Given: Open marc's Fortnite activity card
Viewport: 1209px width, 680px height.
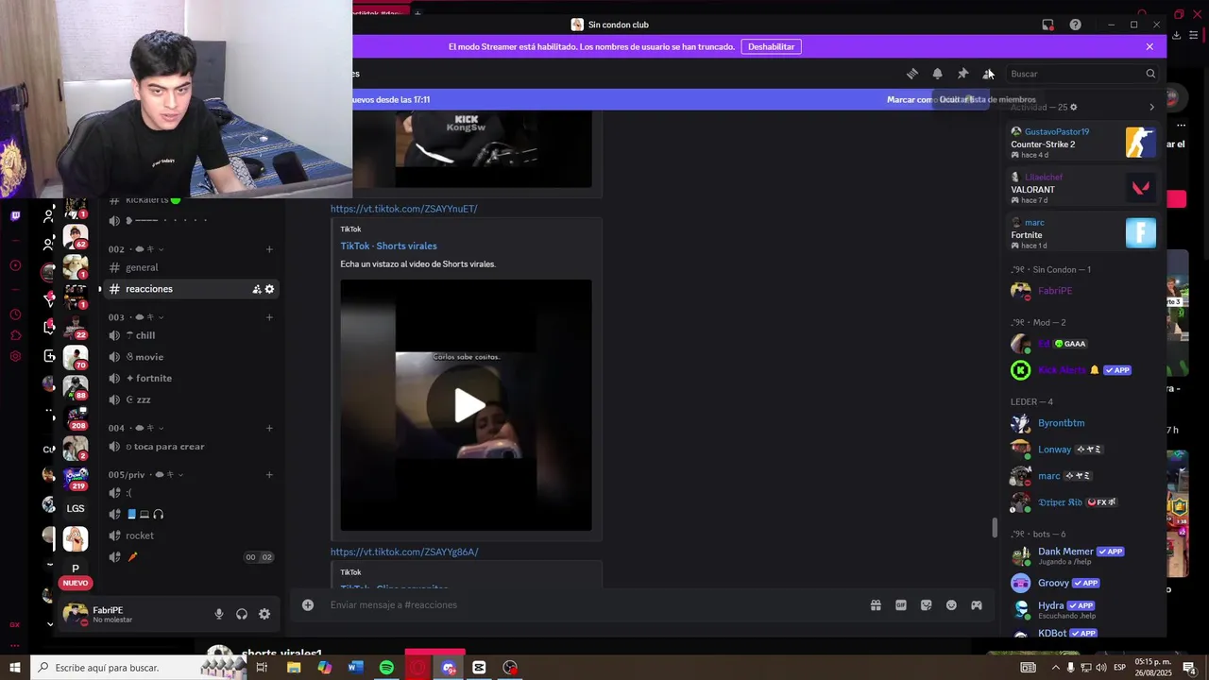Looking at the screenshot, I should point(1082,233).
